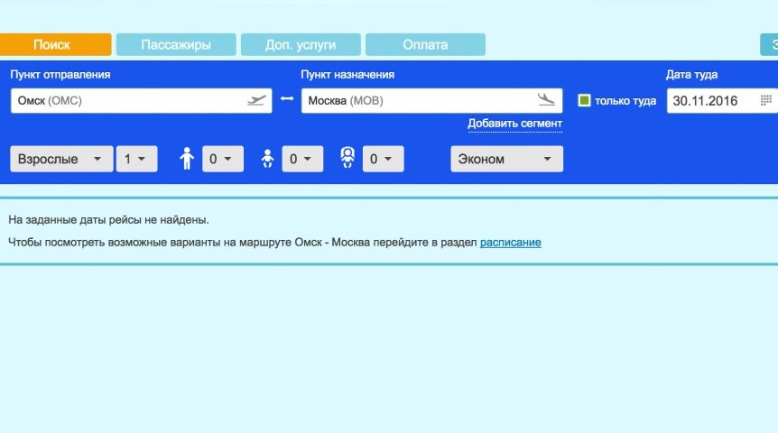Click the "Добавить сегмент" link
This screenshot has height=433, width=778.
click(x=514, y=123)
